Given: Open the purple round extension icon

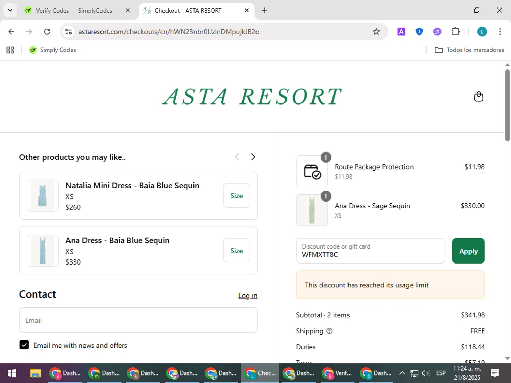Looking at the screenshot, I should click(437, 32).
